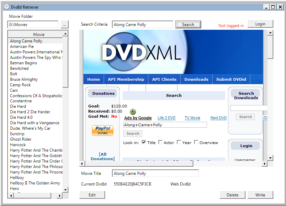Click the movie list scroll down arrow

click(x=65, y=190)
